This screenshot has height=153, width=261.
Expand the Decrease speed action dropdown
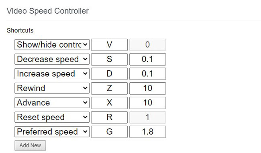coord(52,59)
